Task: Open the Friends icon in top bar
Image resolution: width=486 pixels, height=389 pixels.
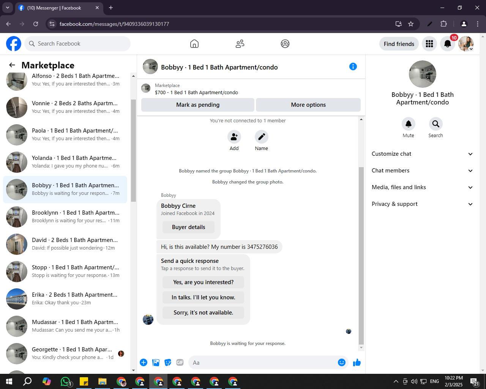Action: point(240,44)
